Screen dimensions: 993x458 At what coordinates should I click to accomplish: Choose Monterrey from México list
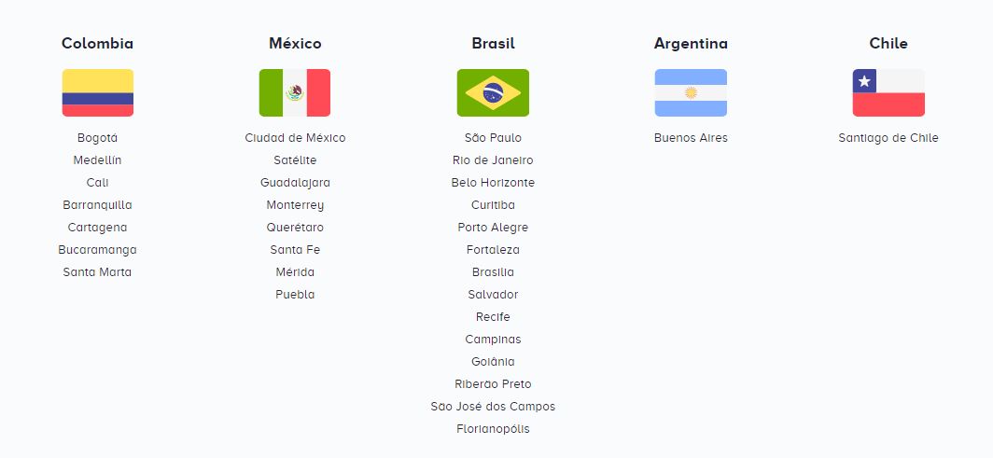click(x=295, y=205)
